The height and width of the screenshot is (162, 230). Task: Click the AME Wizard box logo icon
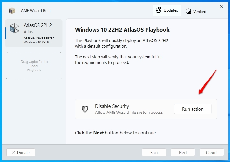pyautogui.click(x=12, y=11)
